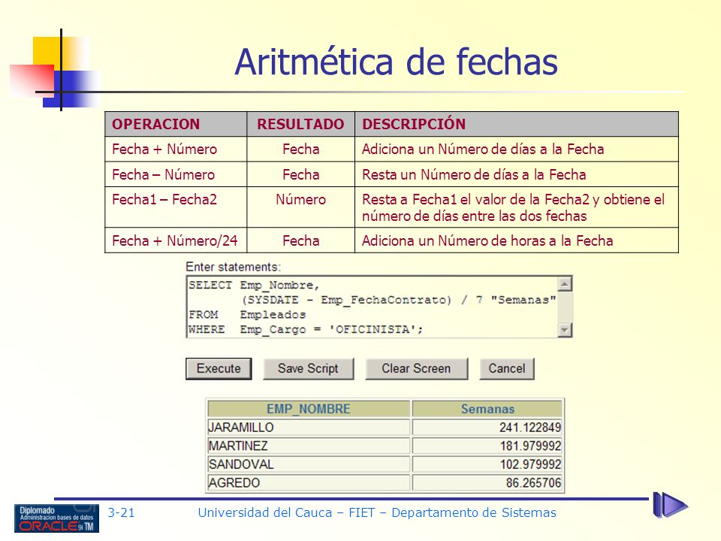
Task: Click the 'Fecha1 – Fecha2' cell
Action: pyautogui.click(x=176, y=207)
